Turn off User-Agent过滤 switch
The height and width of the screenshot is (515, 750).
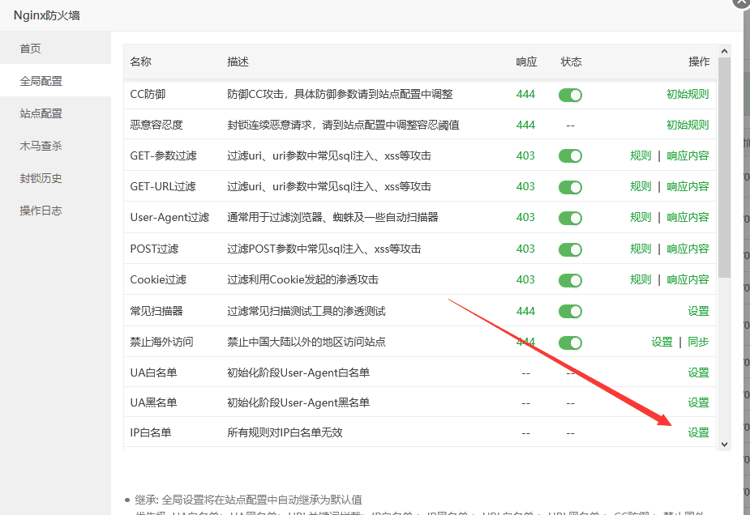pos(570,218)
